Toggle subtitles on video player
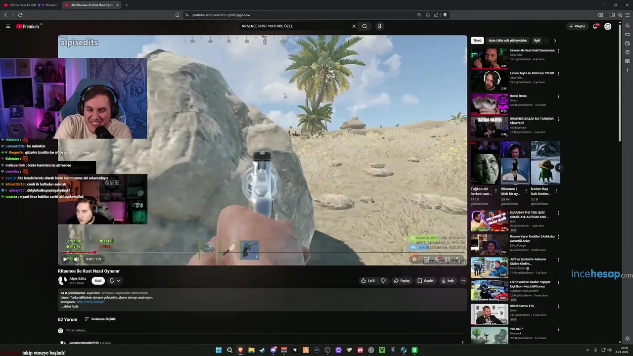 [426, 259]
